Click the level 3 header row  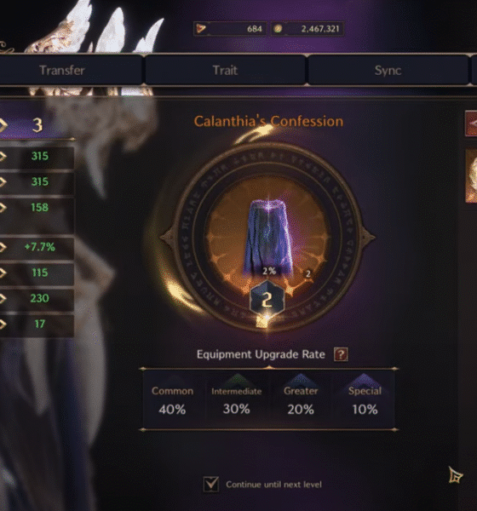tap(37, 125)
